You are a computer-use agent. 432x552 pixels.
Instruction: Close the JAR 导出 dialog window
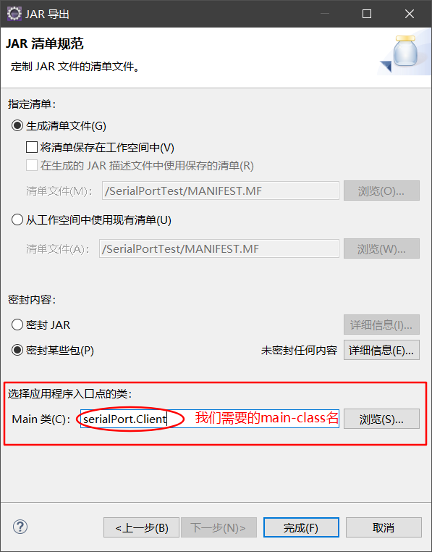click(x=409, y=14)
